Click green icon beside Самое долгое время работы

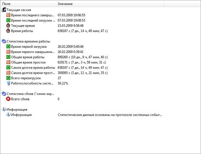click(x=8, y=67)
